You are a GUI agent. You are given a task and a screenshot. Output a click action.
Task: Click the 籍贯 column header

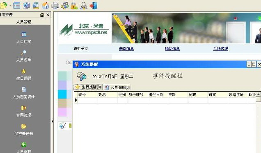pyautogui.click(x=218, y=94)
